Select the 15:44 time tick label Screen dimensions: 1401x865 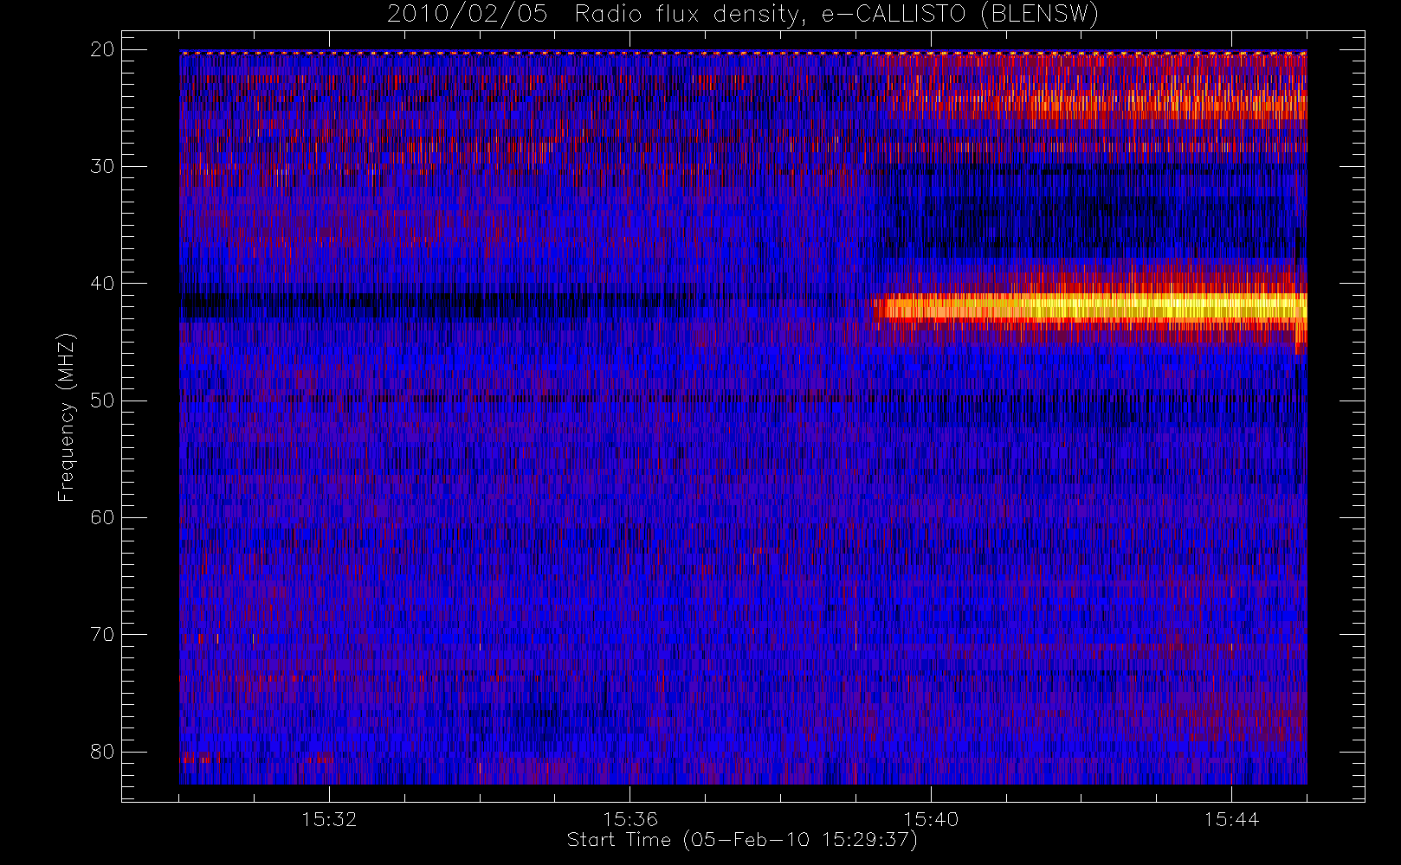pos(1231,819)
